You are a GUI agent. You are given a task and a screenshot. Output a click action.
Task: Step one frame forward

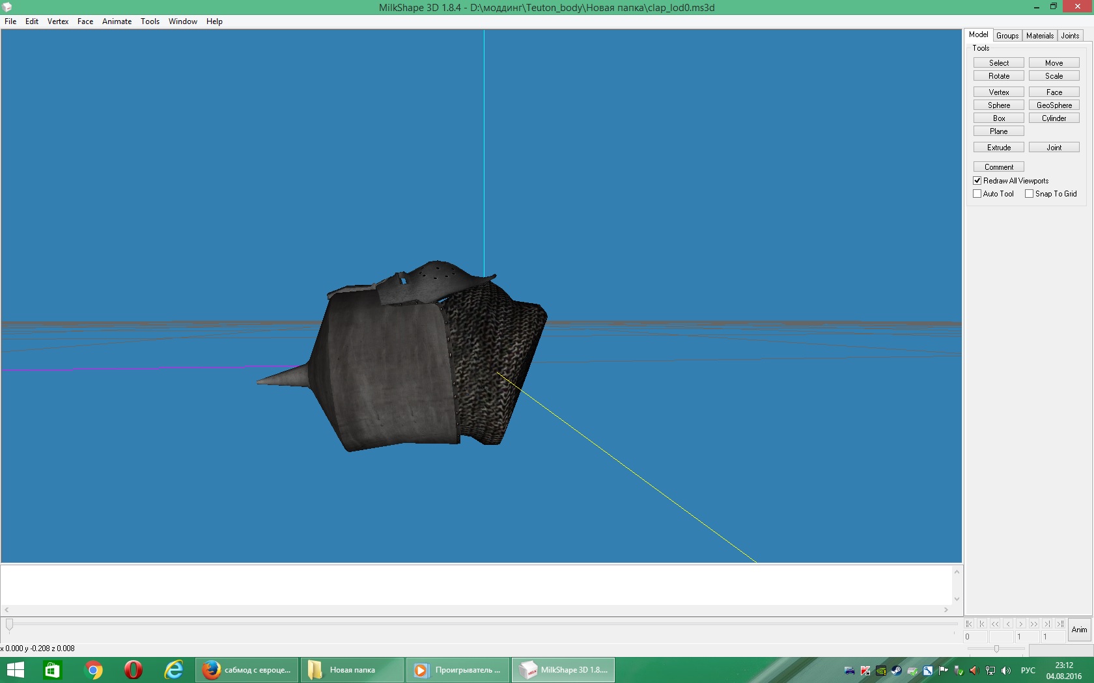coord(1021,624)
